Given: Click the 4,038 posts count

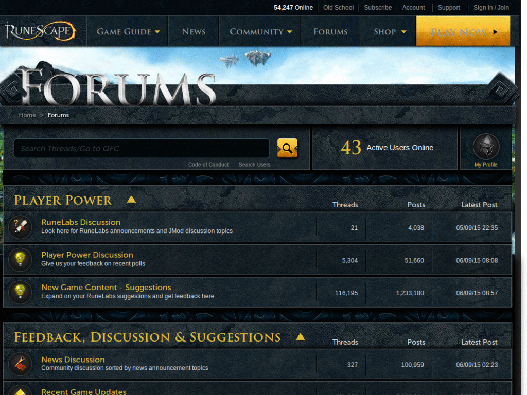Looking at the screenshot, I should tap(416, 228).
